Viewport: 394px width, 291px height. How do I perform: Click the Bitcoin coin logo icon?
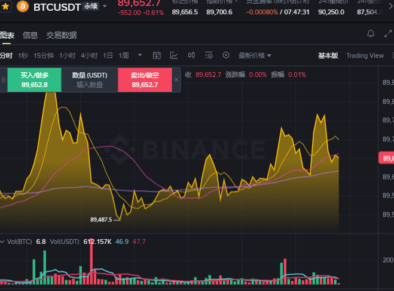tap(22, 7)
